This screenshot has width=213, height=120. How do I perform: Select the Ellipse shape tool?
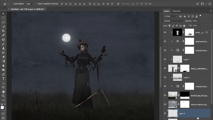(3, 87)
